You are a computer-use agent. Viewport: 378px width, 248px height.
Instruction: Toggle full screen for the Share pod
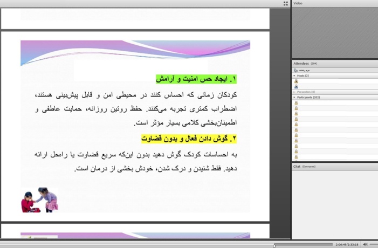(x=286, y=3)
